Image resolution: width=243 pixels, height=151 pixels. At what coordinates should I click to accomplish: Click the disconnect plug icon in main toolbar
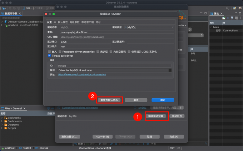point(19,8)
